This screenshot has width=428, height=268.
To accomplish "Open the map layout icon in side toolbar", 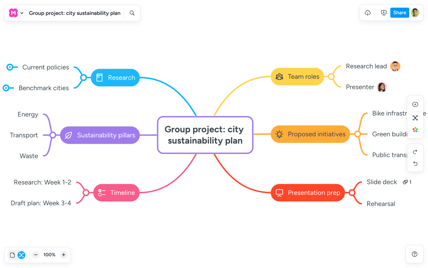I will click(415, 118).
